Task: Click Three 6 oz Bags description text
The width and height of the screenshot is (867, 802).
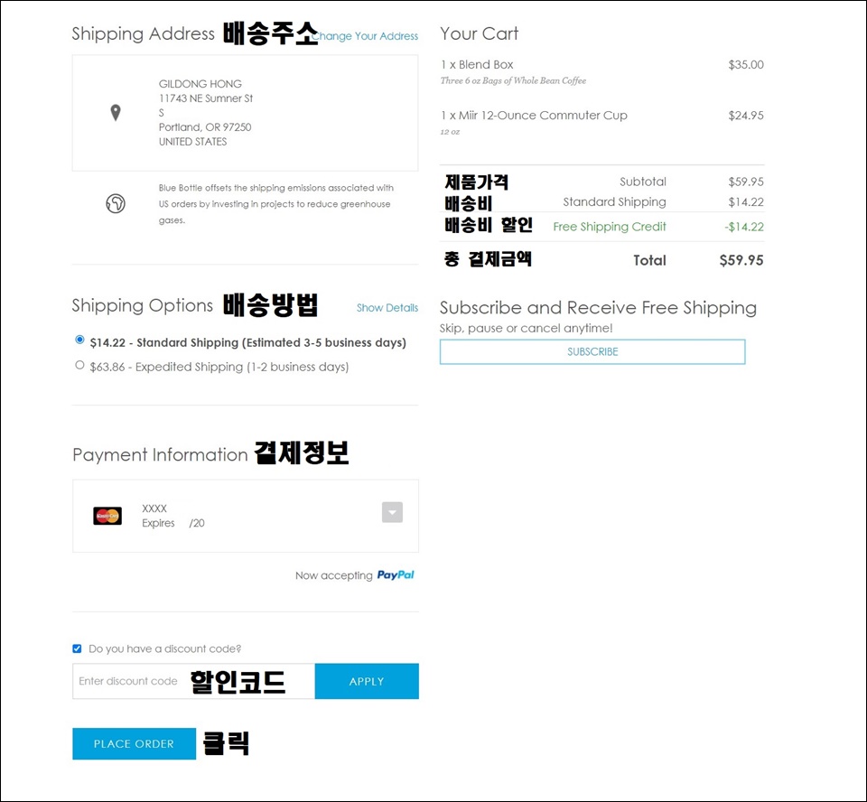Action: [x=513, y=80]
